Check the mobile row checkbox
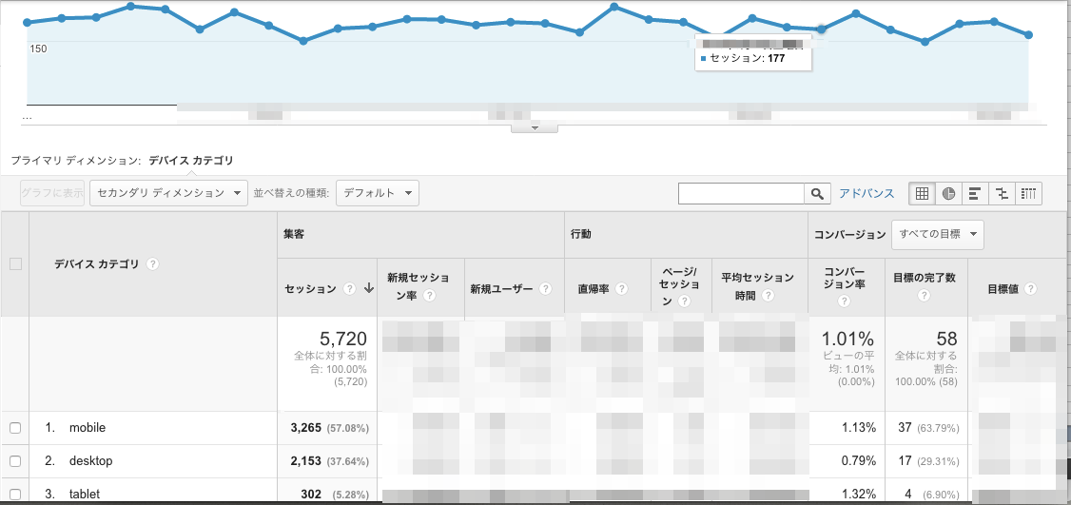This screenshot has width=1071, height=505. click(15, 428)
